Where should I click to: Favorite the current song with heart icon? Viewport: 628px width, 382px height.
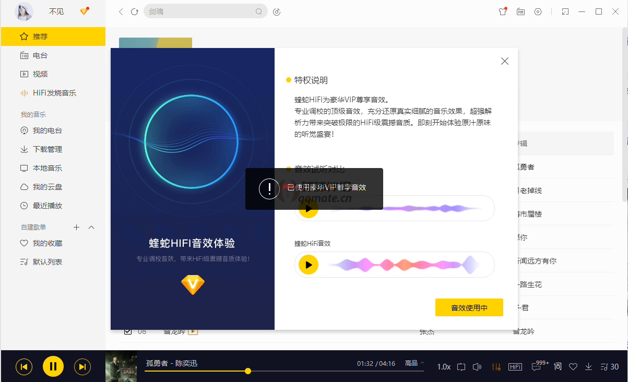pyautogui.click(x=573, y=367)
